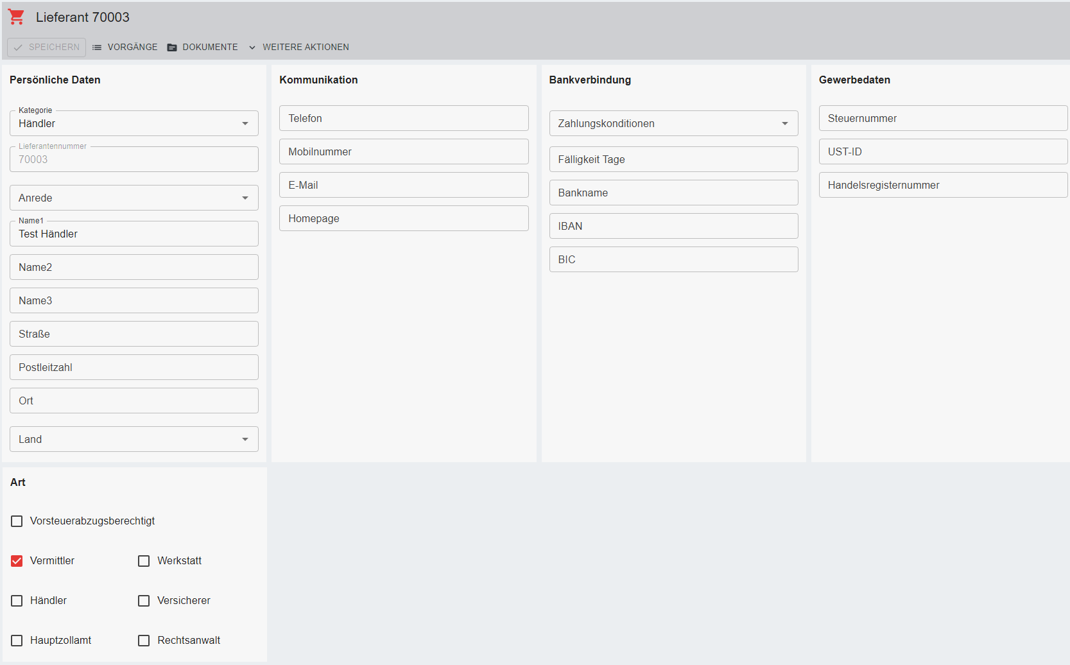Viewport: 1070px width, 665px height.
Task: Open the Dokumente menu item
Action: click(210, 47)
